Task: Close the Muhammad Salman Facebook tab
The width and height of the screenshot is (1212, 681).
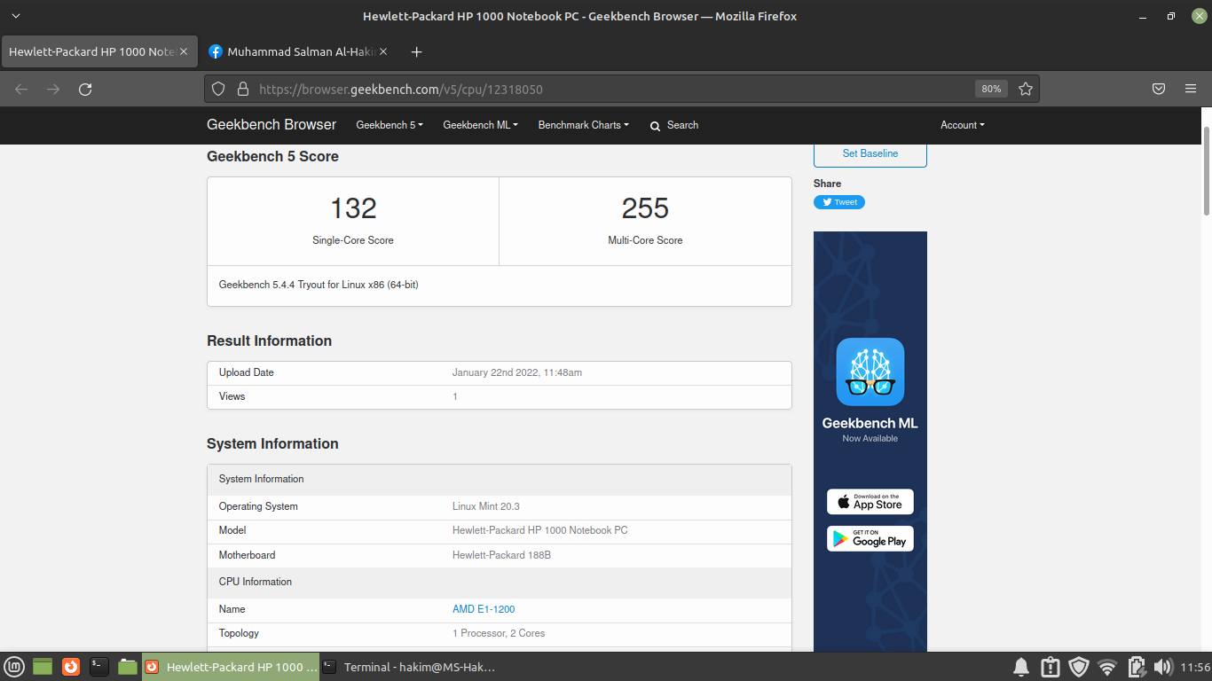Action: (383, 51)
